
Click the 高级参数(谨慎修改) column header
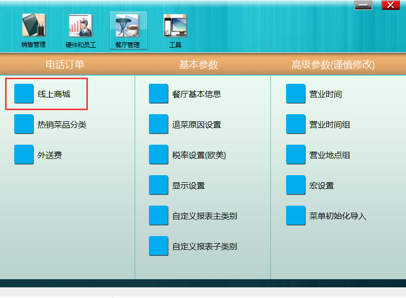point(333,64)
